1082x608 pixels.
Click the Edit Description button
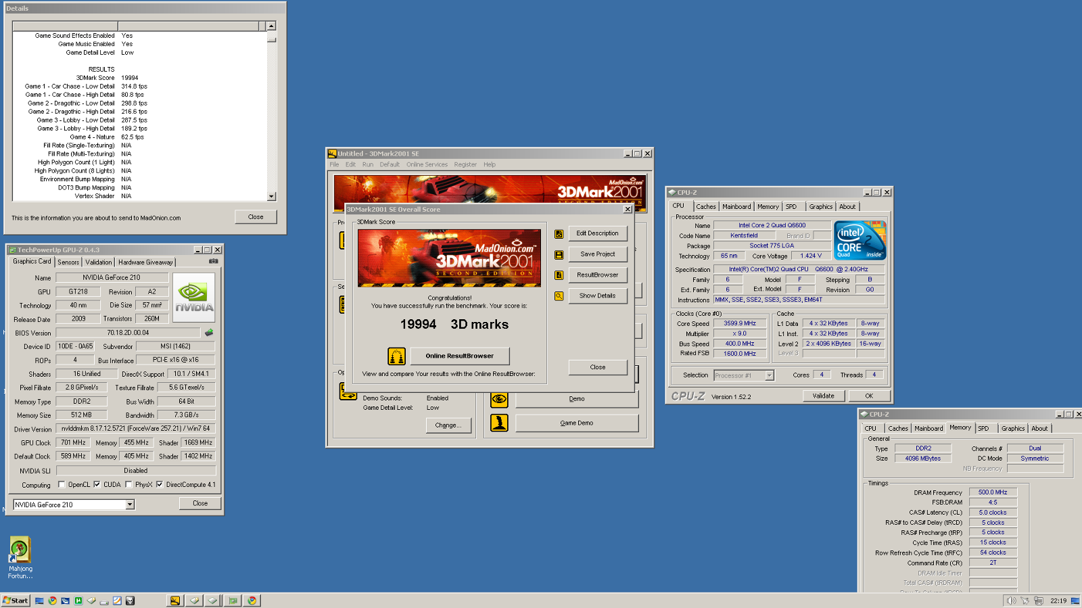[x=598, y=233]
